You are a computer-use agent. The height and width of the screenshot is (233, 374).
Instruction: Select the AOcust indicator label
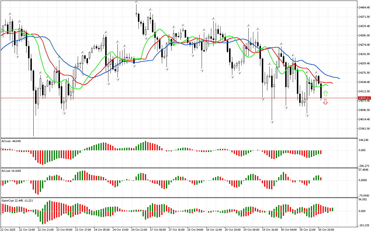[11, 141]
